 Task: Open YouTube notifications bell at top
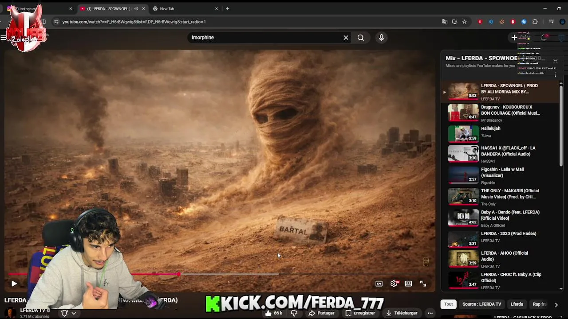point(544,38)
